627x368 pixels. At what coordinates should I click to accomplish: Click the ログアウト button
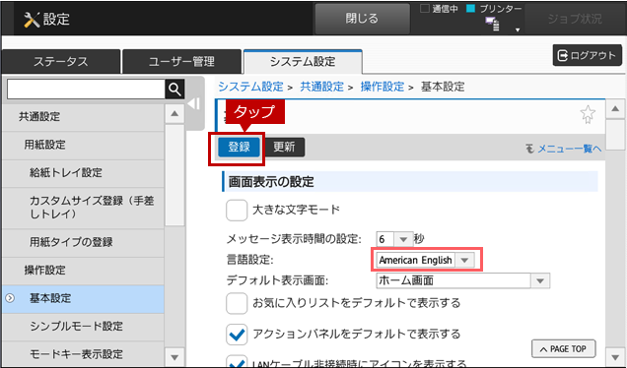click(588, 55)
